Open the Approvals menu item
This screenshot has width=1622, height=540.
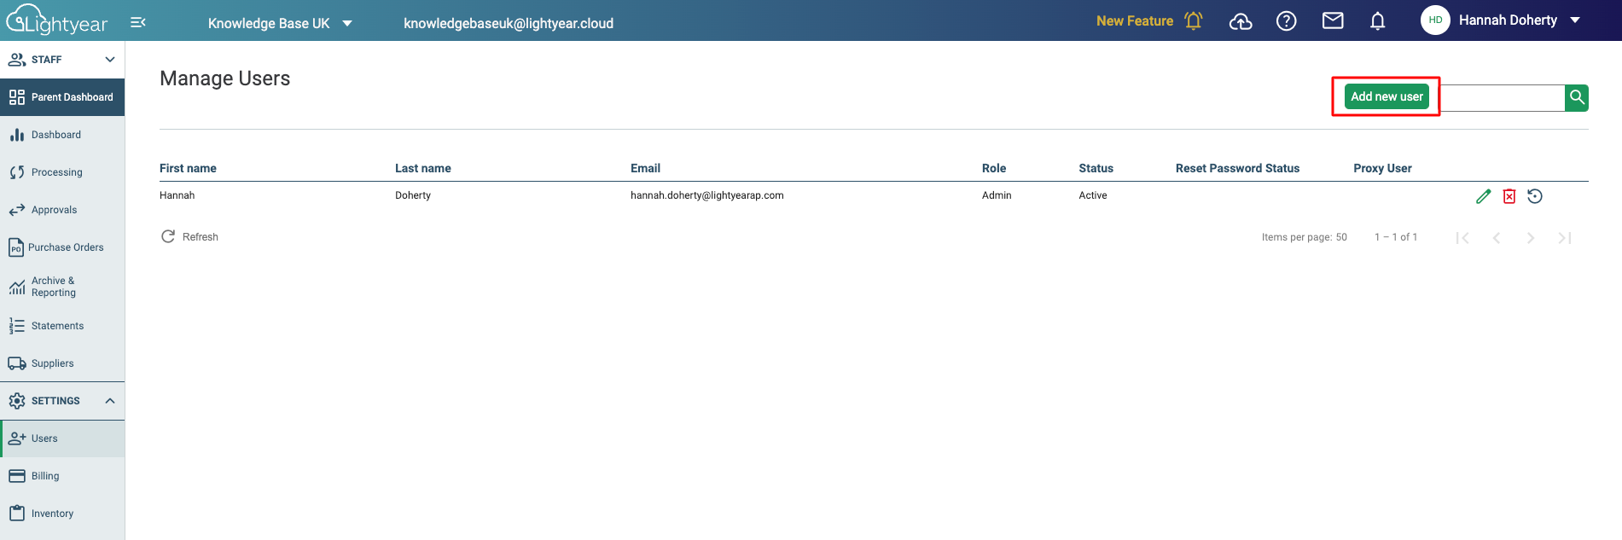62,210
